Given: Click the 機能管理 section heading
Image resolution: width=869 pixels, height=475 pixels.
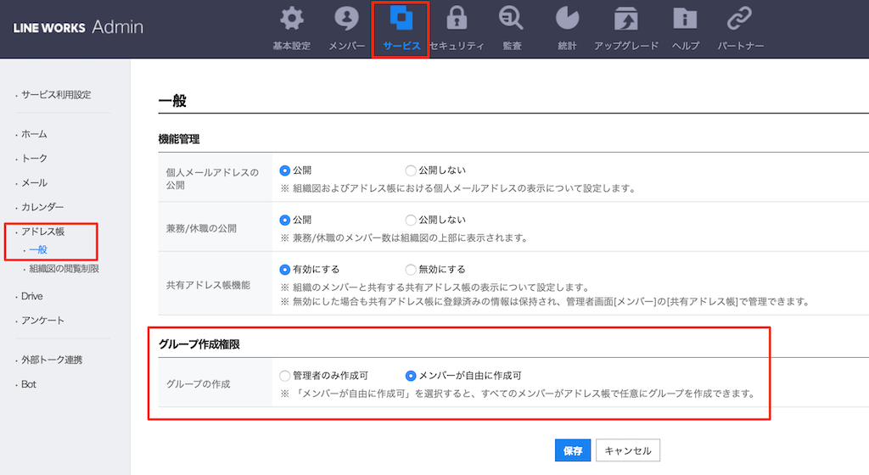Looking at the screenshot, I should click(x=178, y=139).
